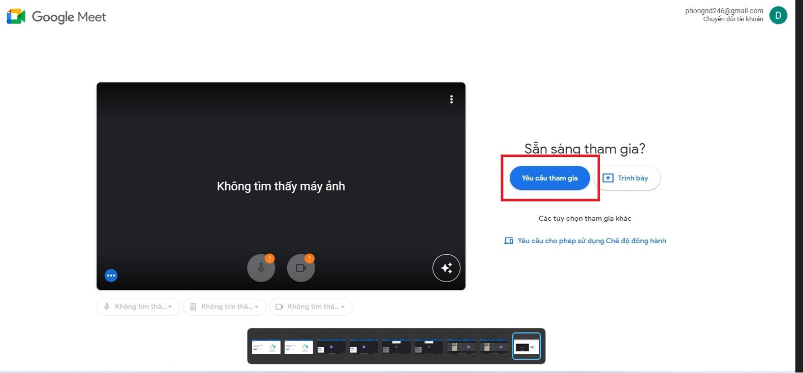Image resolution: width=803 pixels, height=373 pixels.
Task: Open the account avatar "D" menu
Action: [x=778, y=15]
